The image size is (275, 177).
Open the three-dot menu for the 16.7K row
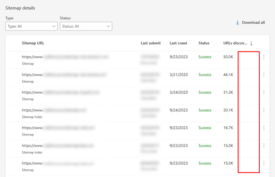point(264,128)
